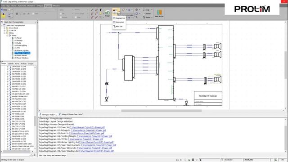This screenshot has height=162, width=288.
Task: Open the 04-Front Lighting export file link
Action: 94,136
